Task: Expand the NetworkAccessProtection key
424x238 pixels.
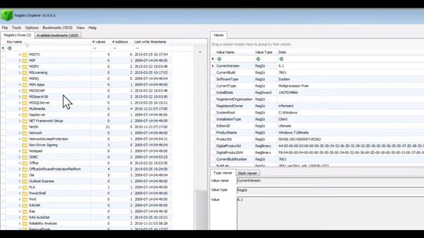Action: coord(20,139)
